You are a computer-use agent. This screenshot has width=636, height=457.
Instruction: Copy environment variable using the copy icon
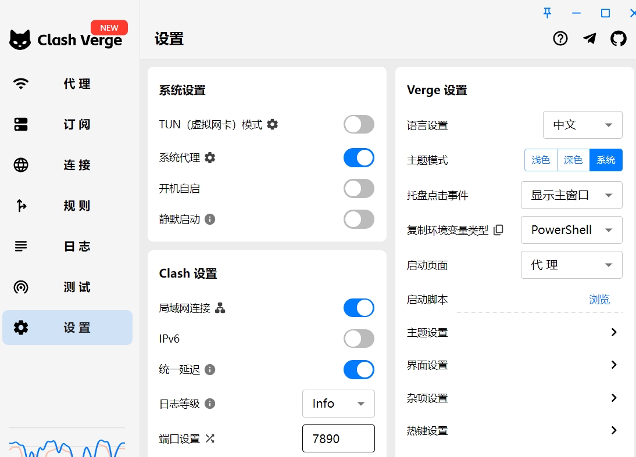click(498, 230)
